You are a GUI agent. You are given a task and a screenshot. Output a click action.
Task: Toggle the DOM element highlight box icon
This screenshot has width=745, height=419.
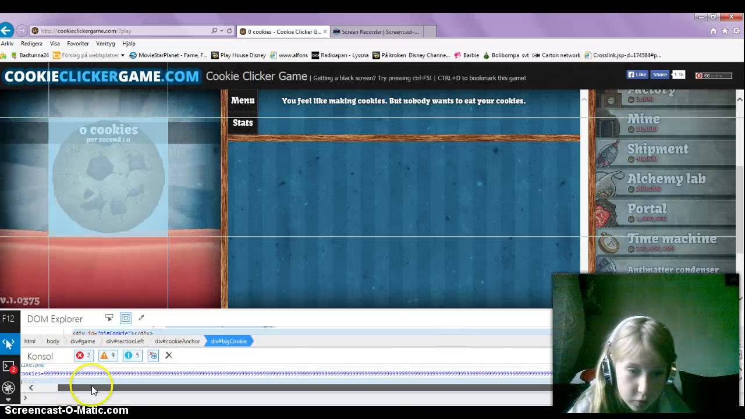125,318
